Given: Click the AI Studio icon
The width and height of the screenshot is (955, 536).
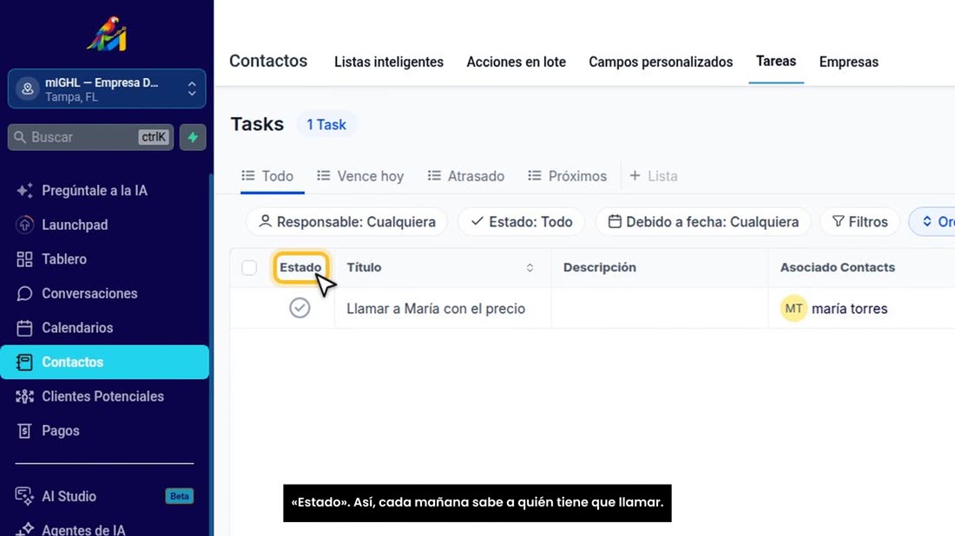Looking at the screenshot, I should (x=24, y=496).
